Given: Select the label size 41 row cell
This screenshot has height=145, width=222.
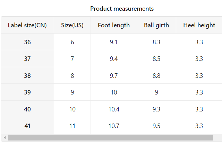Looking at the screenshot, I should point(27,126).
